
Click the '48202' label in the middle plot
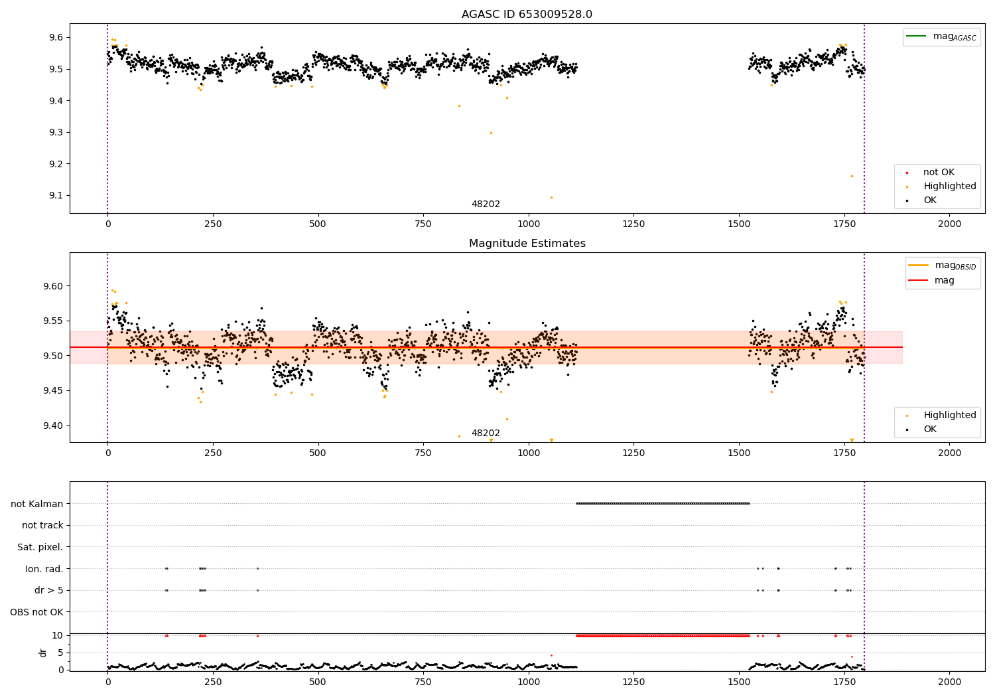click(x=486, y=433)
